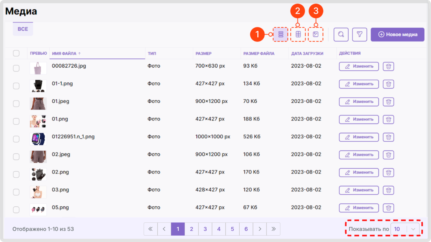
Task: Jump to last page of results
Action: coord(273,229)
